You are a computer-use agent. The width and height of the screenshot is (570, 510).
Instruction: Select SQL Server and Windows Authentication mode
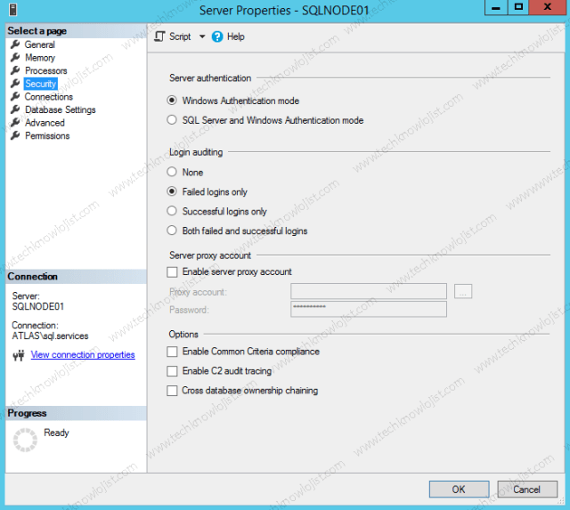[x=172, y=120]
